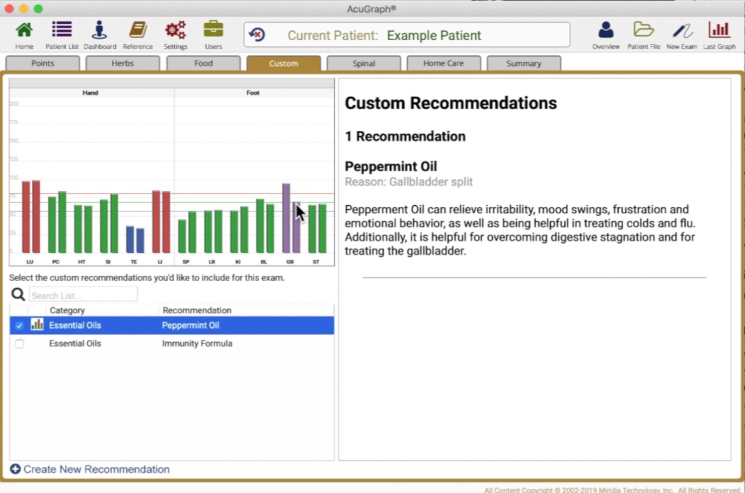The width and height of the screenshot is (745, 493).
Task: Click the Search List input field
Action: pyautogui.click(x=83, y=294)
